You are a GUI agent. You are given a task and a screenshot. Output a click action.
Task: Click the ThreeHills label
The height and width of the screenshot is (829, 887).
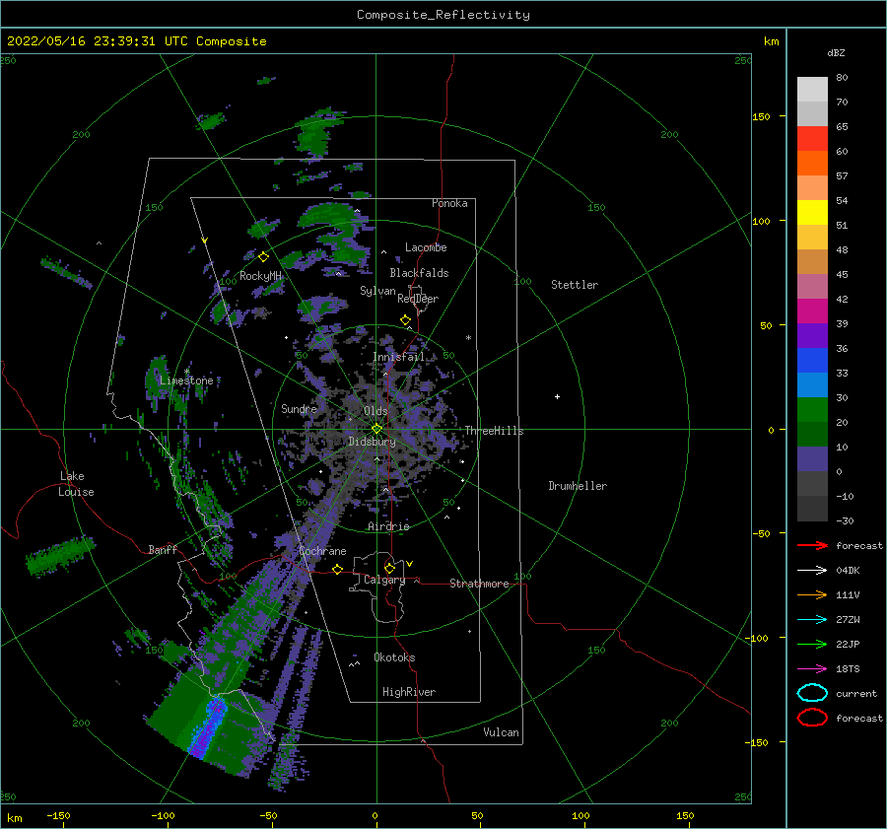click(x=494, y=431)
